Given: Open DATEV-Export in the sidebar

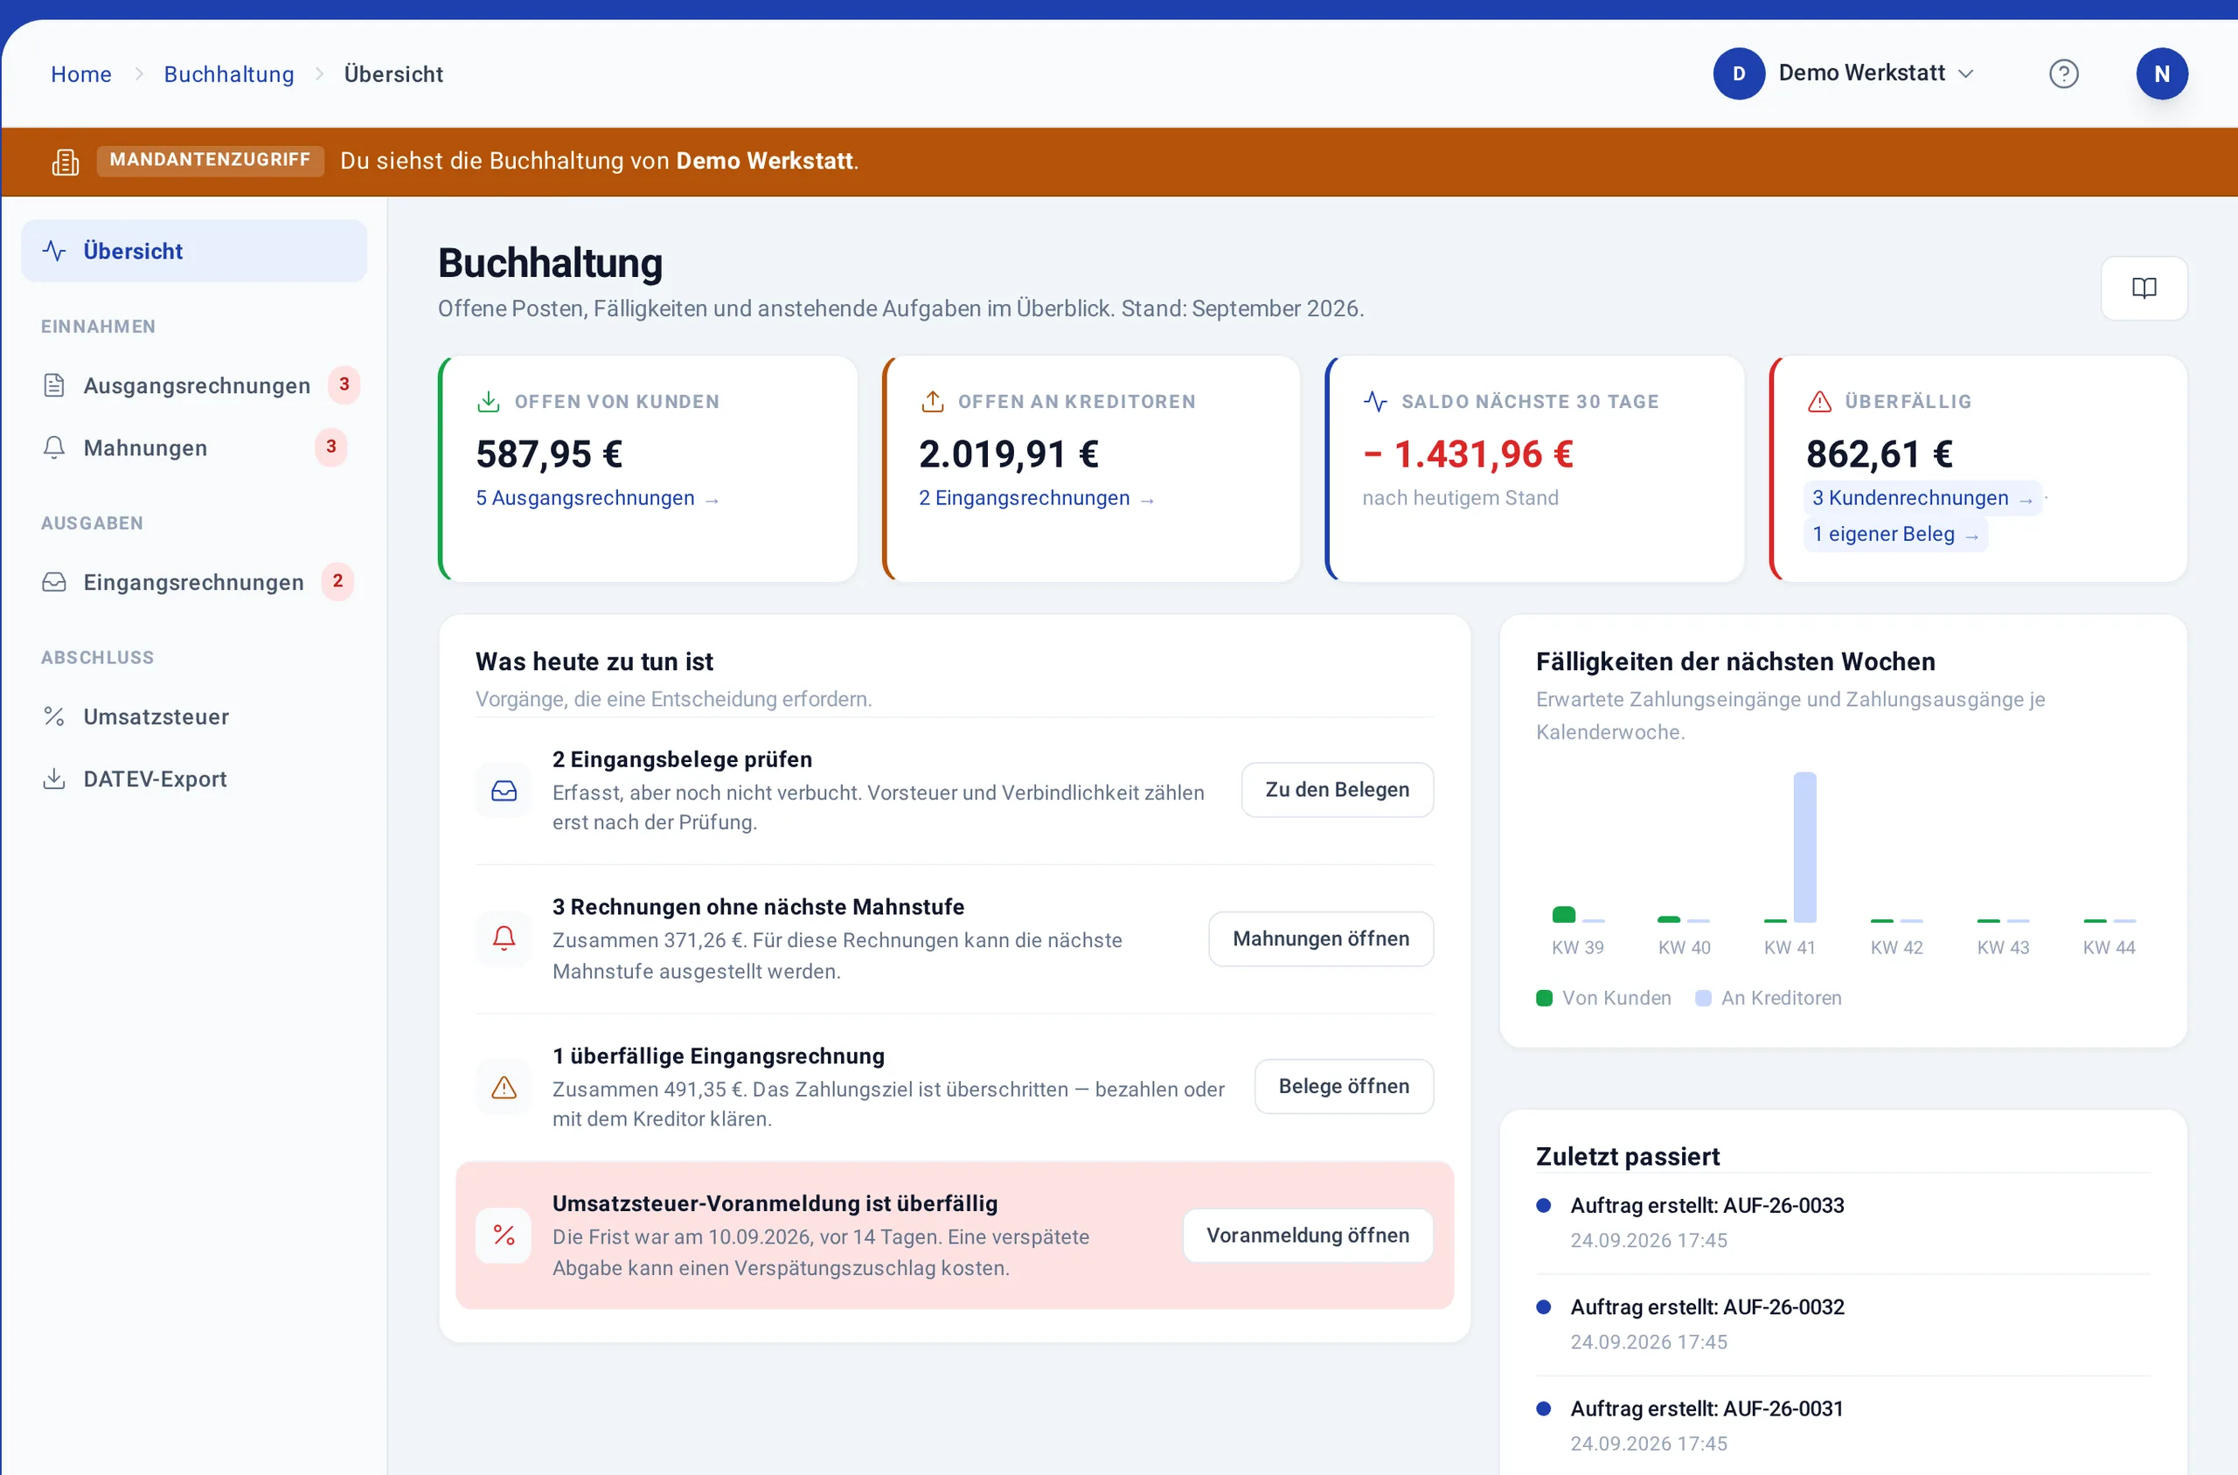Looking at the screenshot, I should pyautogui.click(x=194, y=779).
